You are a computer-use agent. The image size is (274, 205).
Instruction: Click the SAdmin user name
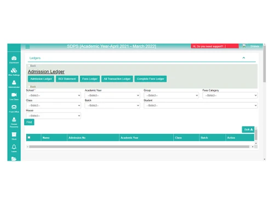click(255, 46)
